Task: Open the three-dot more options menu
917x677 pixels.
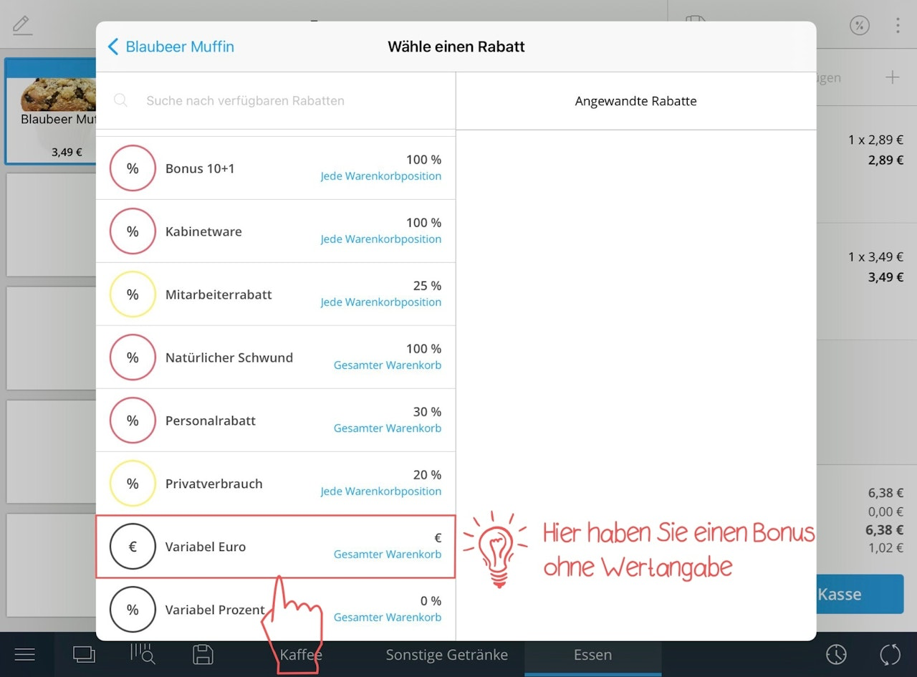Action: click(x=898, y=26)
